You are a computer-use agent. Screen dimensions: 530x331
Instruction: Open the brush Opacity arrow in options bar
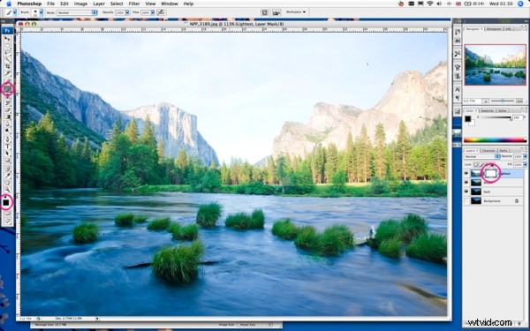pyautogui.click(x=127, y=12)
